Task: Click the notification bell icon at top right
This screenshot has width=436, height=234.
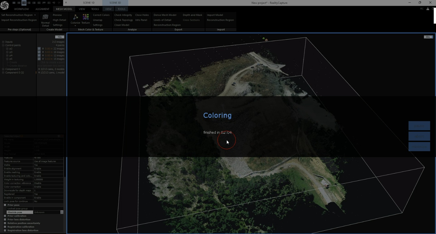Action: [x=433, y=9]
